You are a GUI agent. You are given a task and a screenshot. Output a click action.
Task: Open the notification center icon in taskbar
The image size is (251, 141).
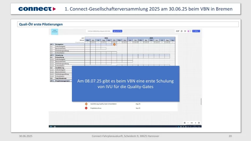click(x=199, y=126)
